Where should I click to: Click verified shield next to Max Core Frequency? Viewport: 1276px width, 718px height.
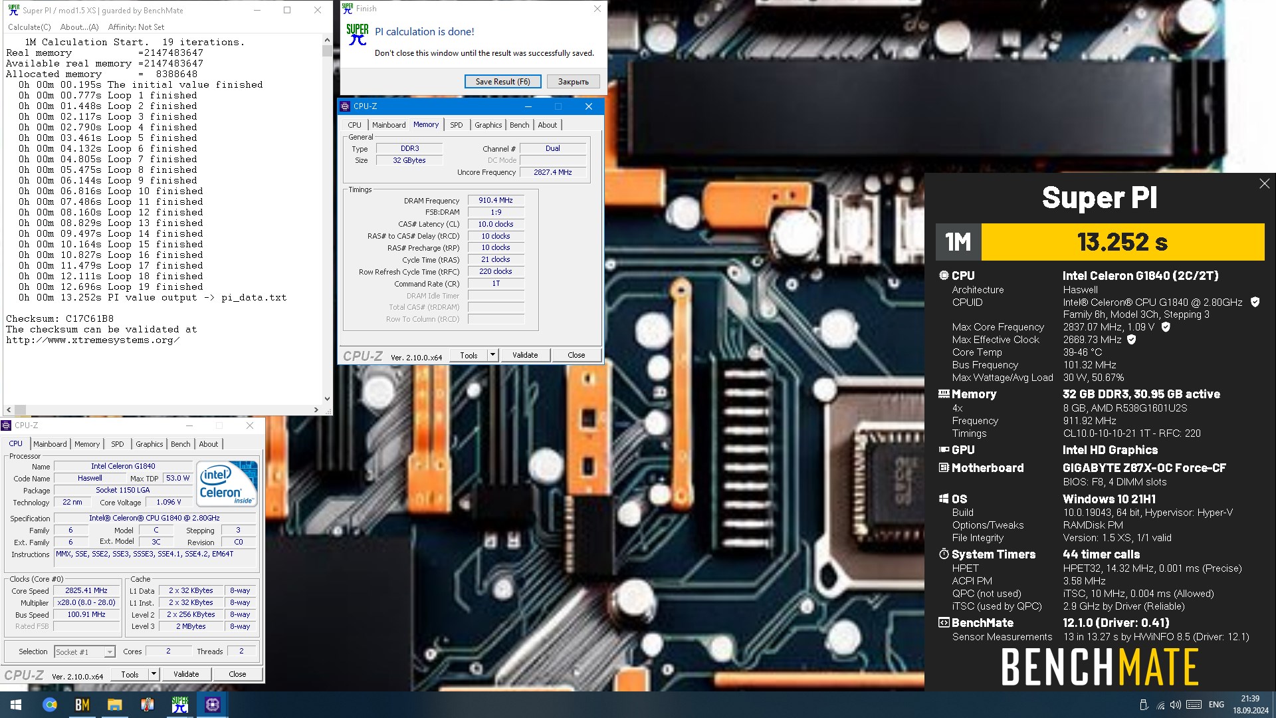tap(1166, 327)
